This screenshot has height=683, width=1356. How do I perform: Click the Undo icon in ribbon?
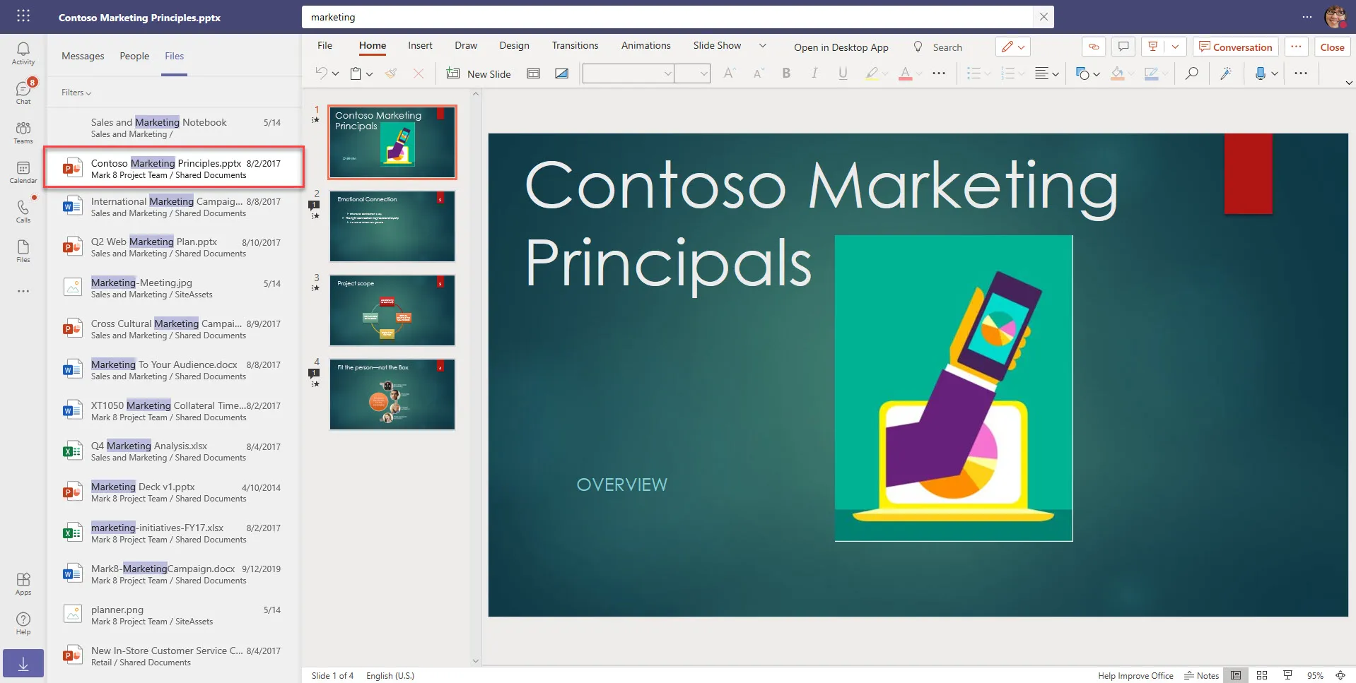321,73
